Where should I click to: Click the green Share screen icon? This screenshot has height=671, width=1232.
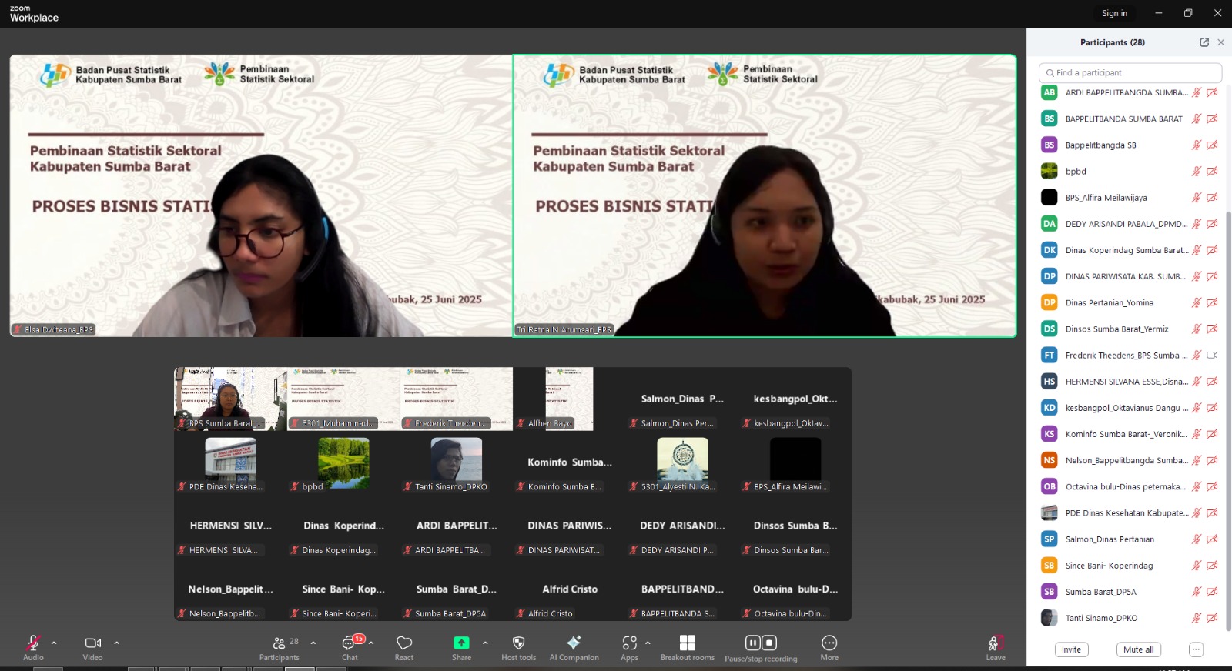[x=461, y=643]
